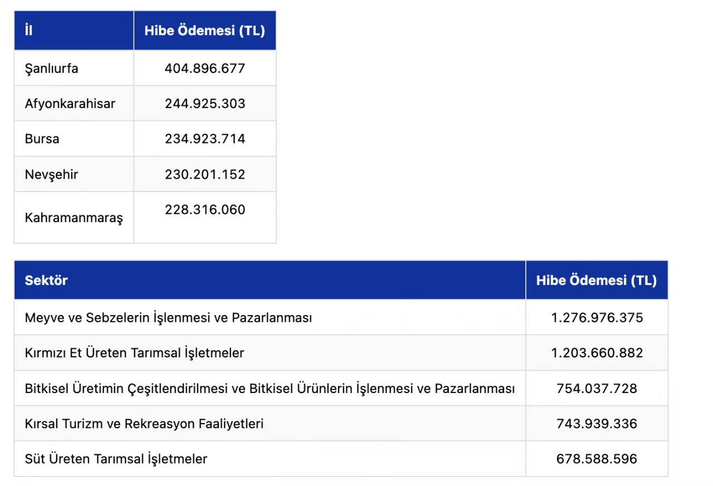Select the Nevşehir province cell

pos(51,174)
